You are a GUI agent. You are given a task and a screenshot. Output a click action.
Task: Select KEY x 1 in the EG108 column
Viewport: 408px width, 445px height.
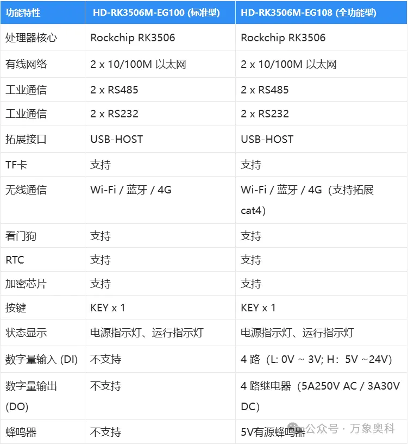pyautogui.click(x=258, y=308)
